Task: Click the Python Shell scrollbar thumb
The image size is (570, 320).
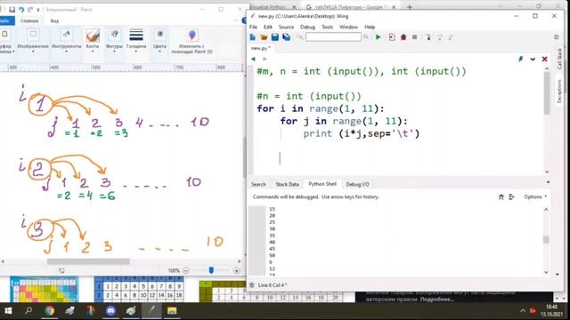Action: [546, 239]
